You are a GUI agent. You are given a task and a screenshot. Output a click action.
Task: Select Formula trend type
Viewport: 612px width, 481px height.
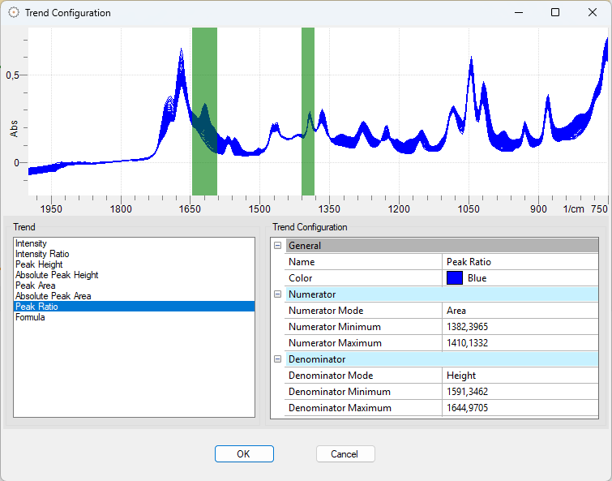[x=30, y=317]
